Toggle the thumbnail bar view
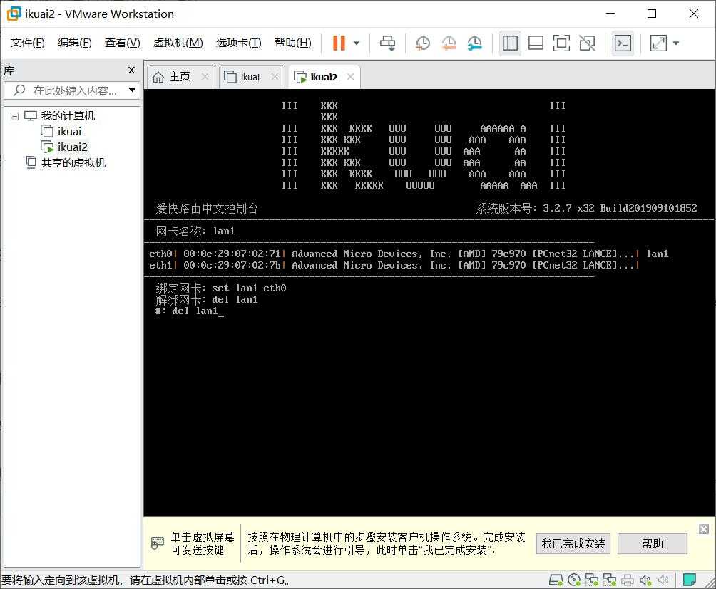716x589 pixels. [x=536, y=43]
